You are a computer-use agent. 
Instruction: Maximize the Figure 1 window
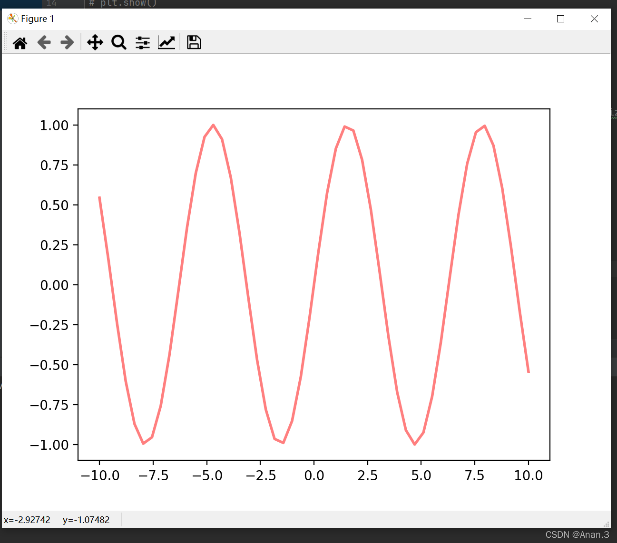point(560,19)
